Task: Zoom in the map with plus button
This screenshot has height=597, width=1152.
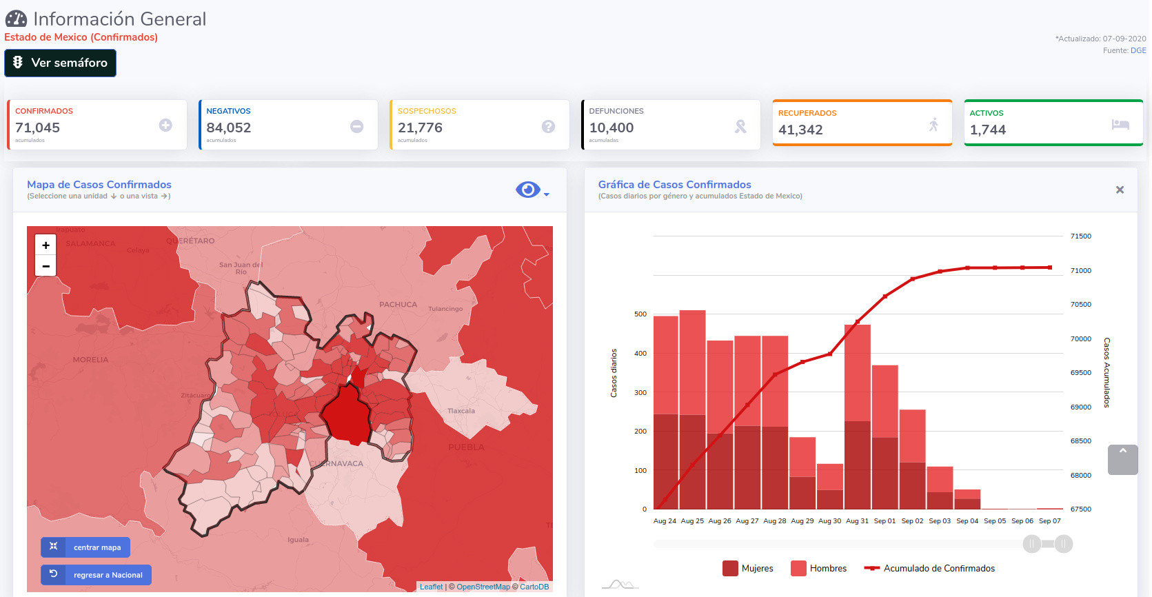Action: point(46,245)
